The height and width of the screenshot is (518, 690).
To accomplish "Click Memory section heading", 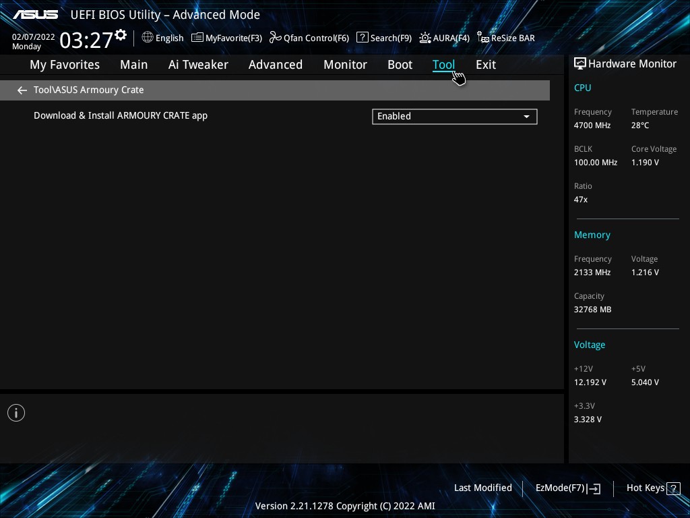I will [592, 235].
